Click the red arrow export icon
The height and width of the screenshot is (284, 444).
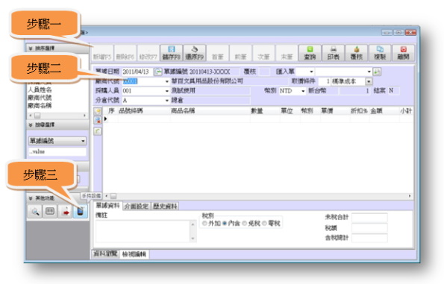tap(65, 211)
